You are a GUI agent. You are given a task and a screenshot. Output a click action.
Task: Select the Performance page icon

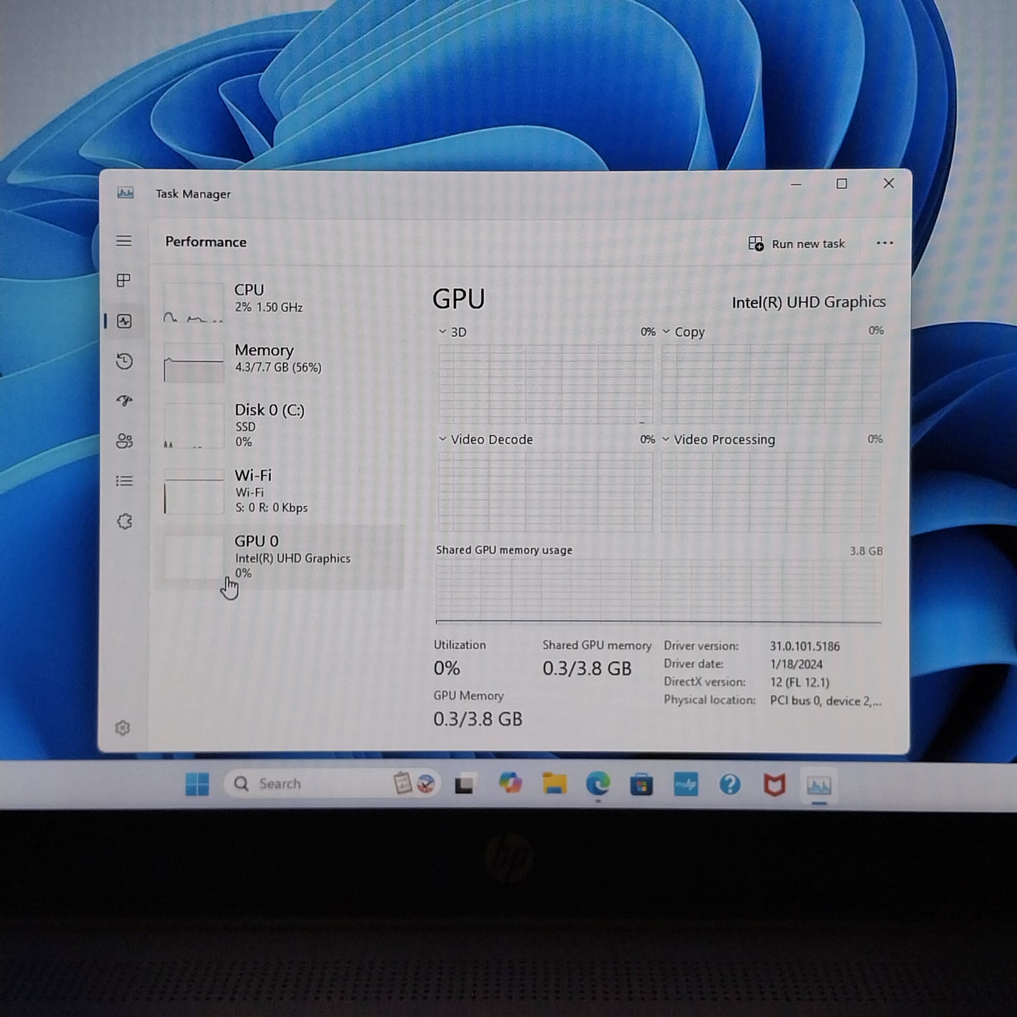point(125,322)
